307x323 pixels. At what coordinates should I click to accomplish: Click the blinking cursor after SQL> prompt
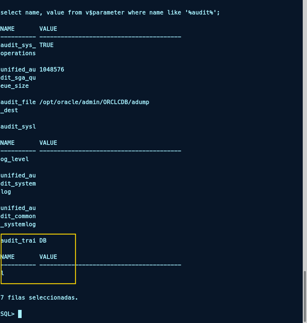tap(20, 314)
